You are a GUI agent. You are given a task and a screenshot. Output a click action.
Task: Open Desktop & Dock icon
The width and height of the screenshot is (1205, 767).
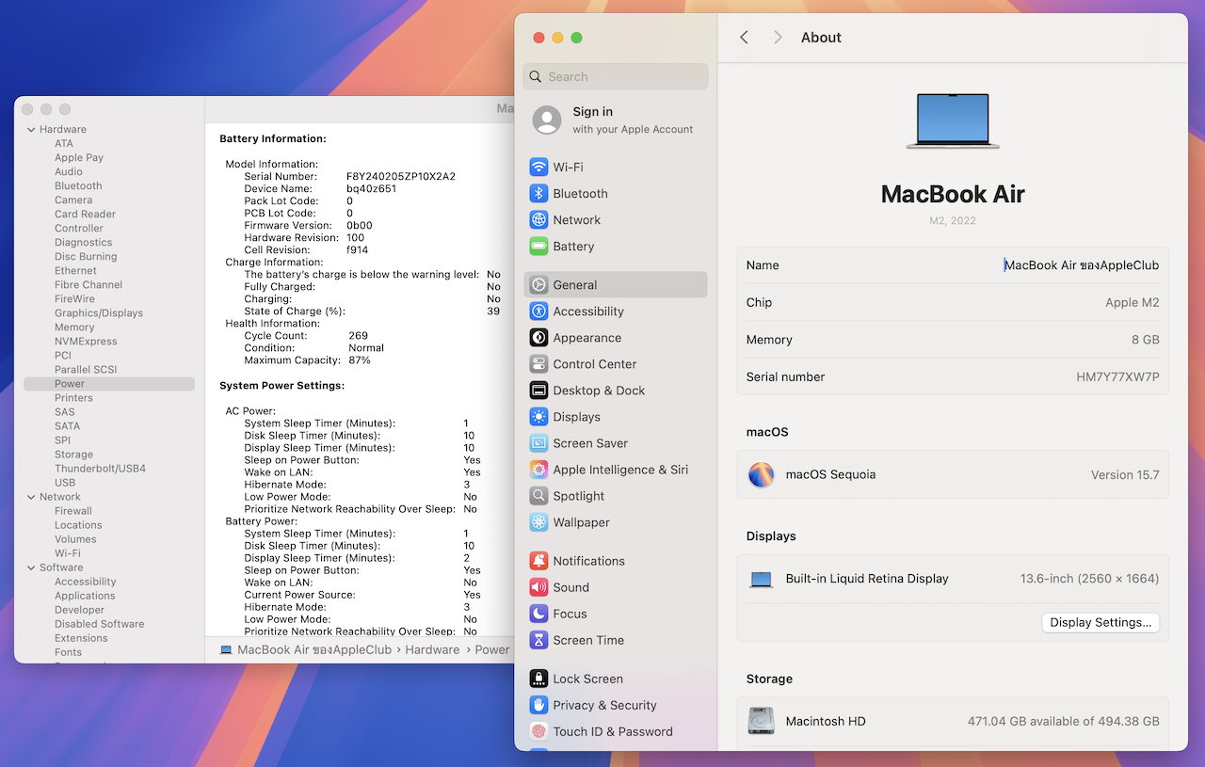coord(538,391)
